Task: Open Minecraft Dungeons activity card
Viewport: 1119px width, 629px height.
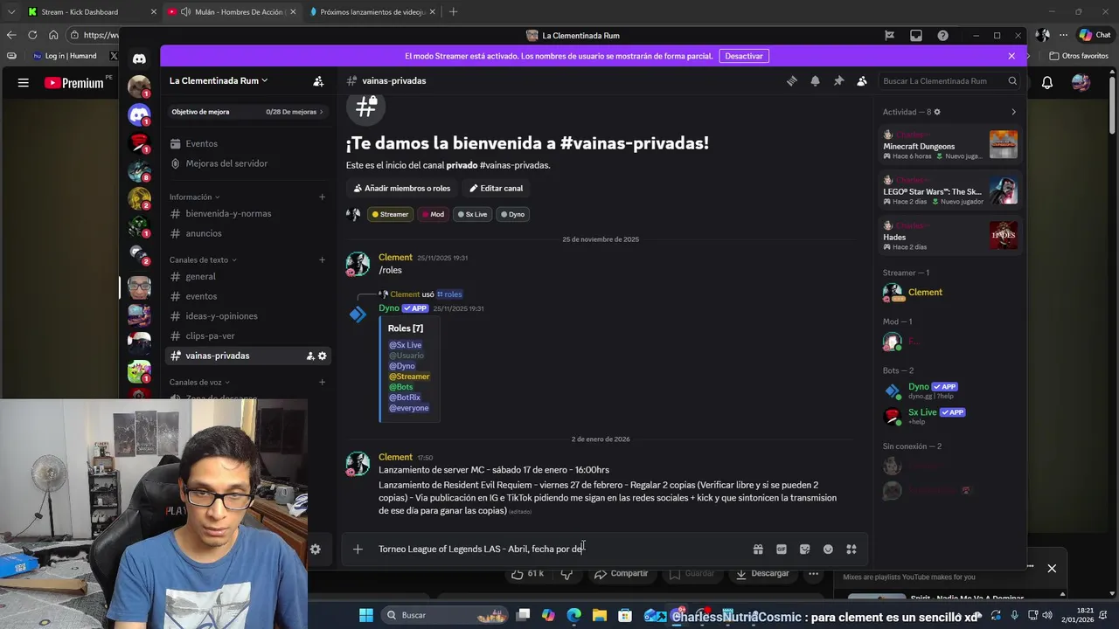Action: [949, 145]
